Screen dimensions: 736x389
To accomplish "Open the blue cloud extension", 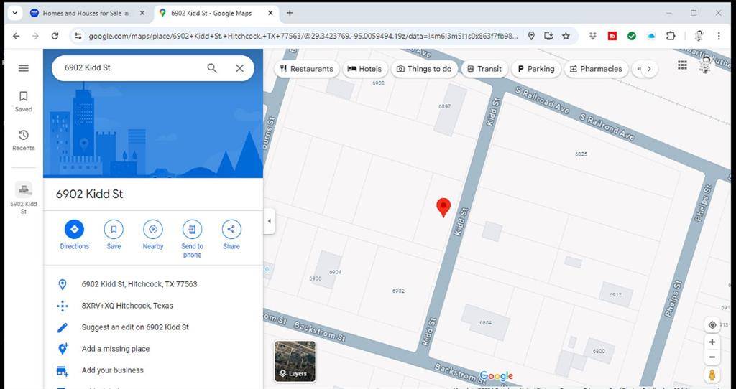I will click(x=651, y=36).
